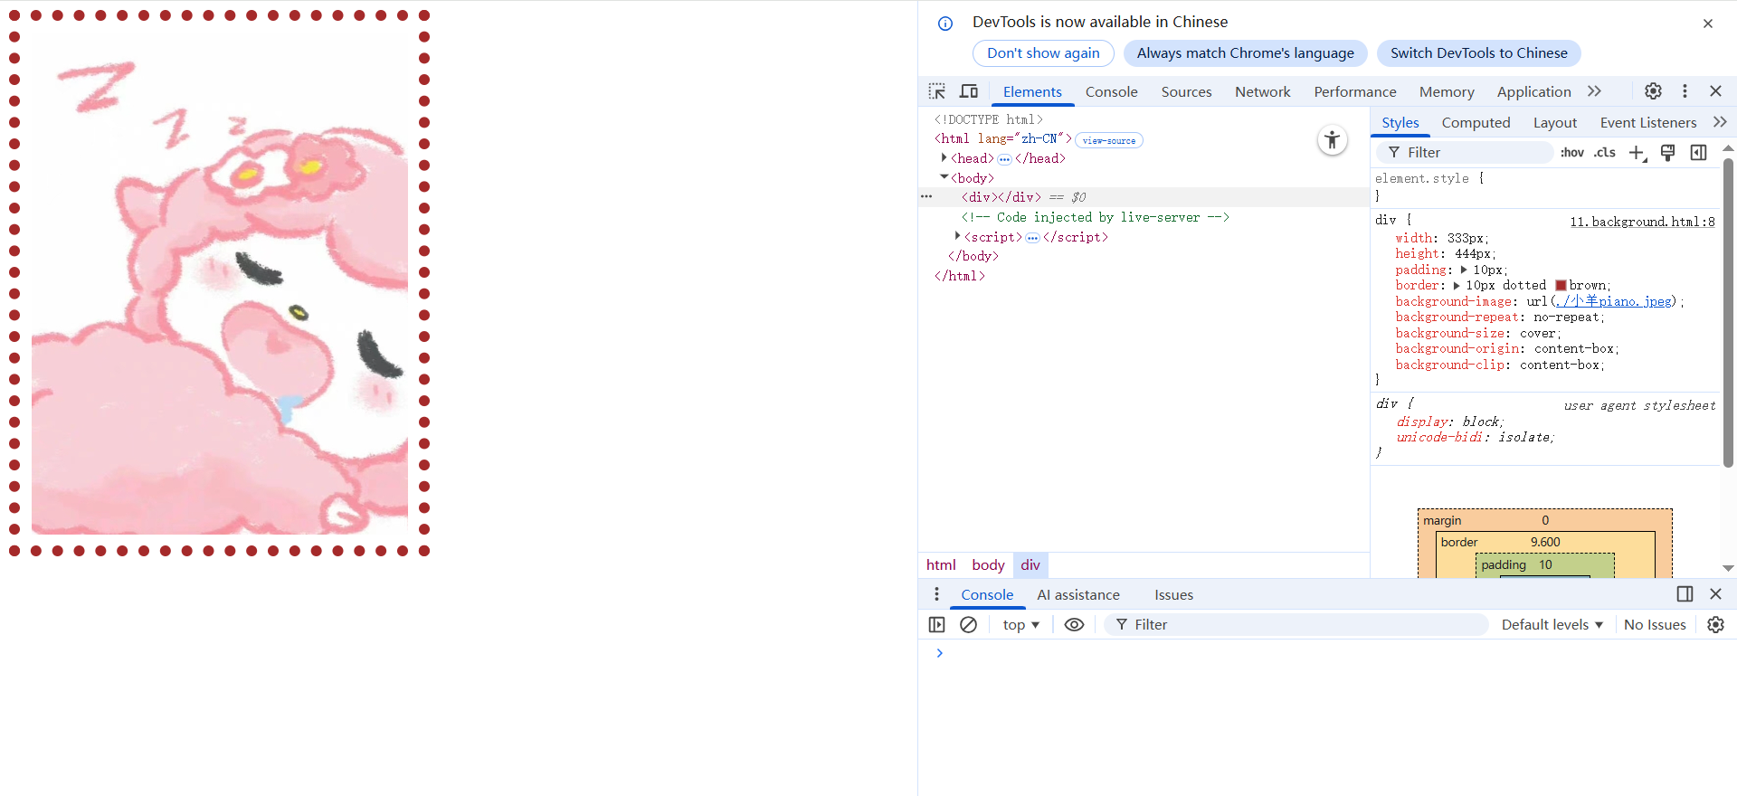1737x796 pixels.
Task: Toggle device toolbar emulation icon
Action: (969, 91)
